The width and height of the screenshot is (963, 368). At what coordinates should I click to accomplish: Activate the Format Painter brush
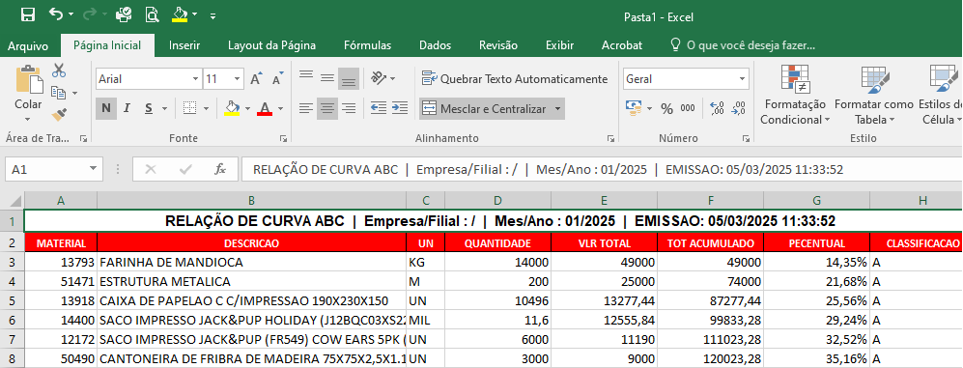(x=59, y=115)
